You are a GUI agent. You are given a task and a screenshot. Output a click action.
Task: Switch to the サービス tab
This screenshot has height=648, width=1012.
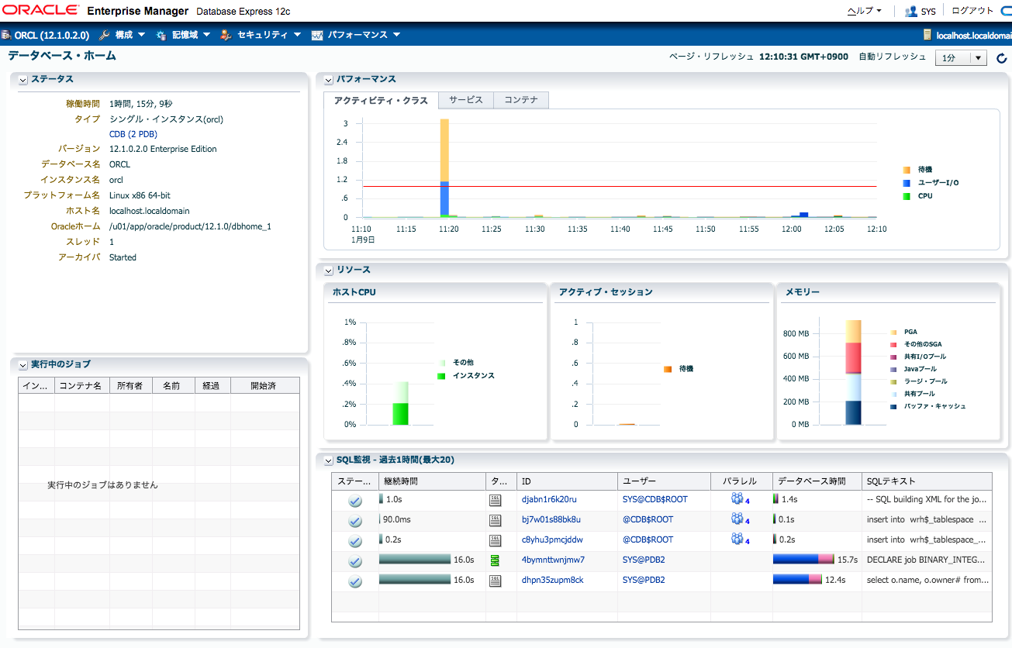coord(466,100)
